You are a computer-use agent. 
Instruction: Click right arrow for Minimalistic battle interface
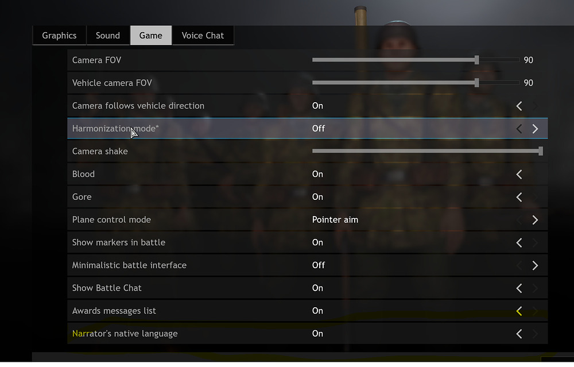coord(535,265)
